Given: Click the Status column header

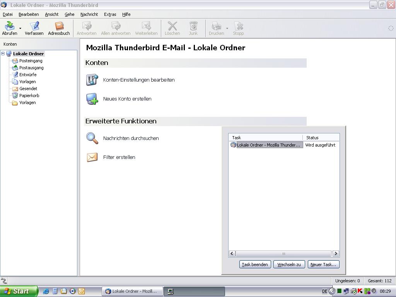Looking at the screenshot, I should click(x=321, y=138).
